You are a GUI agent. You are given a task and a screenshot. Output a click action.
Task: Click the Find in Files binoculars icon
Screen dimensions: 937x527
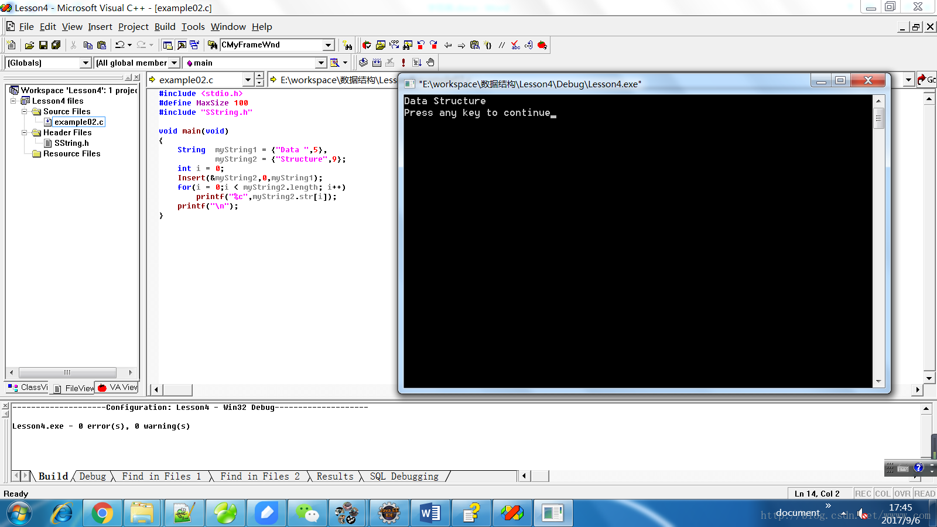pos(213,45)
